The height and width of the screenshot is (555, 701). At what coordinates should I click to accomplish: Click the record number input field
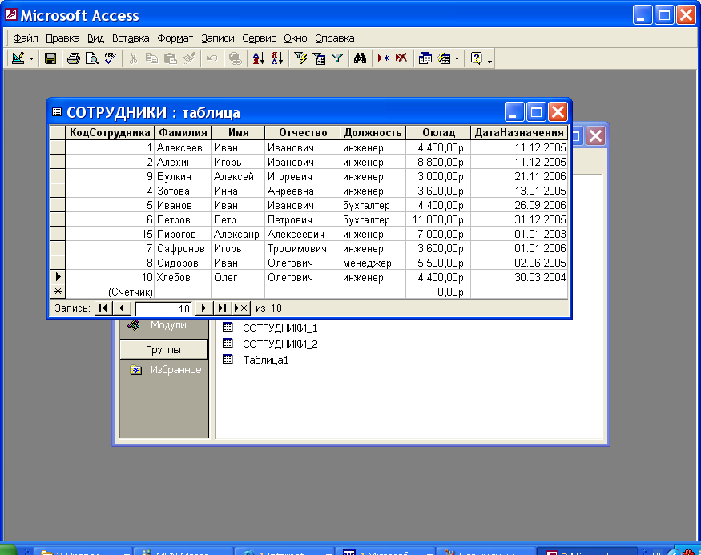[x=164, y=308]
